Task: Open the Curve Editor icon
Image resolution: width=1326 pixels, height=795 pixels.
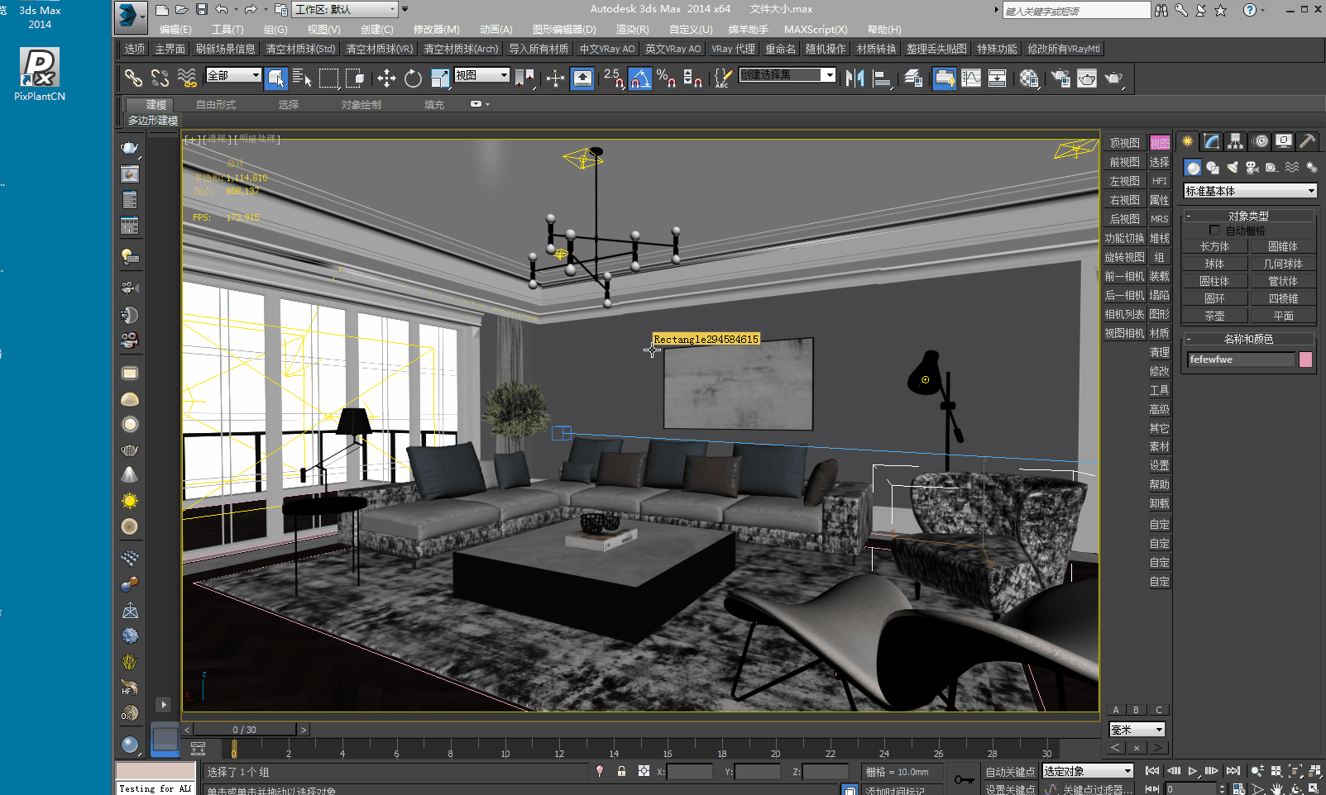Action: coord(971,78)
